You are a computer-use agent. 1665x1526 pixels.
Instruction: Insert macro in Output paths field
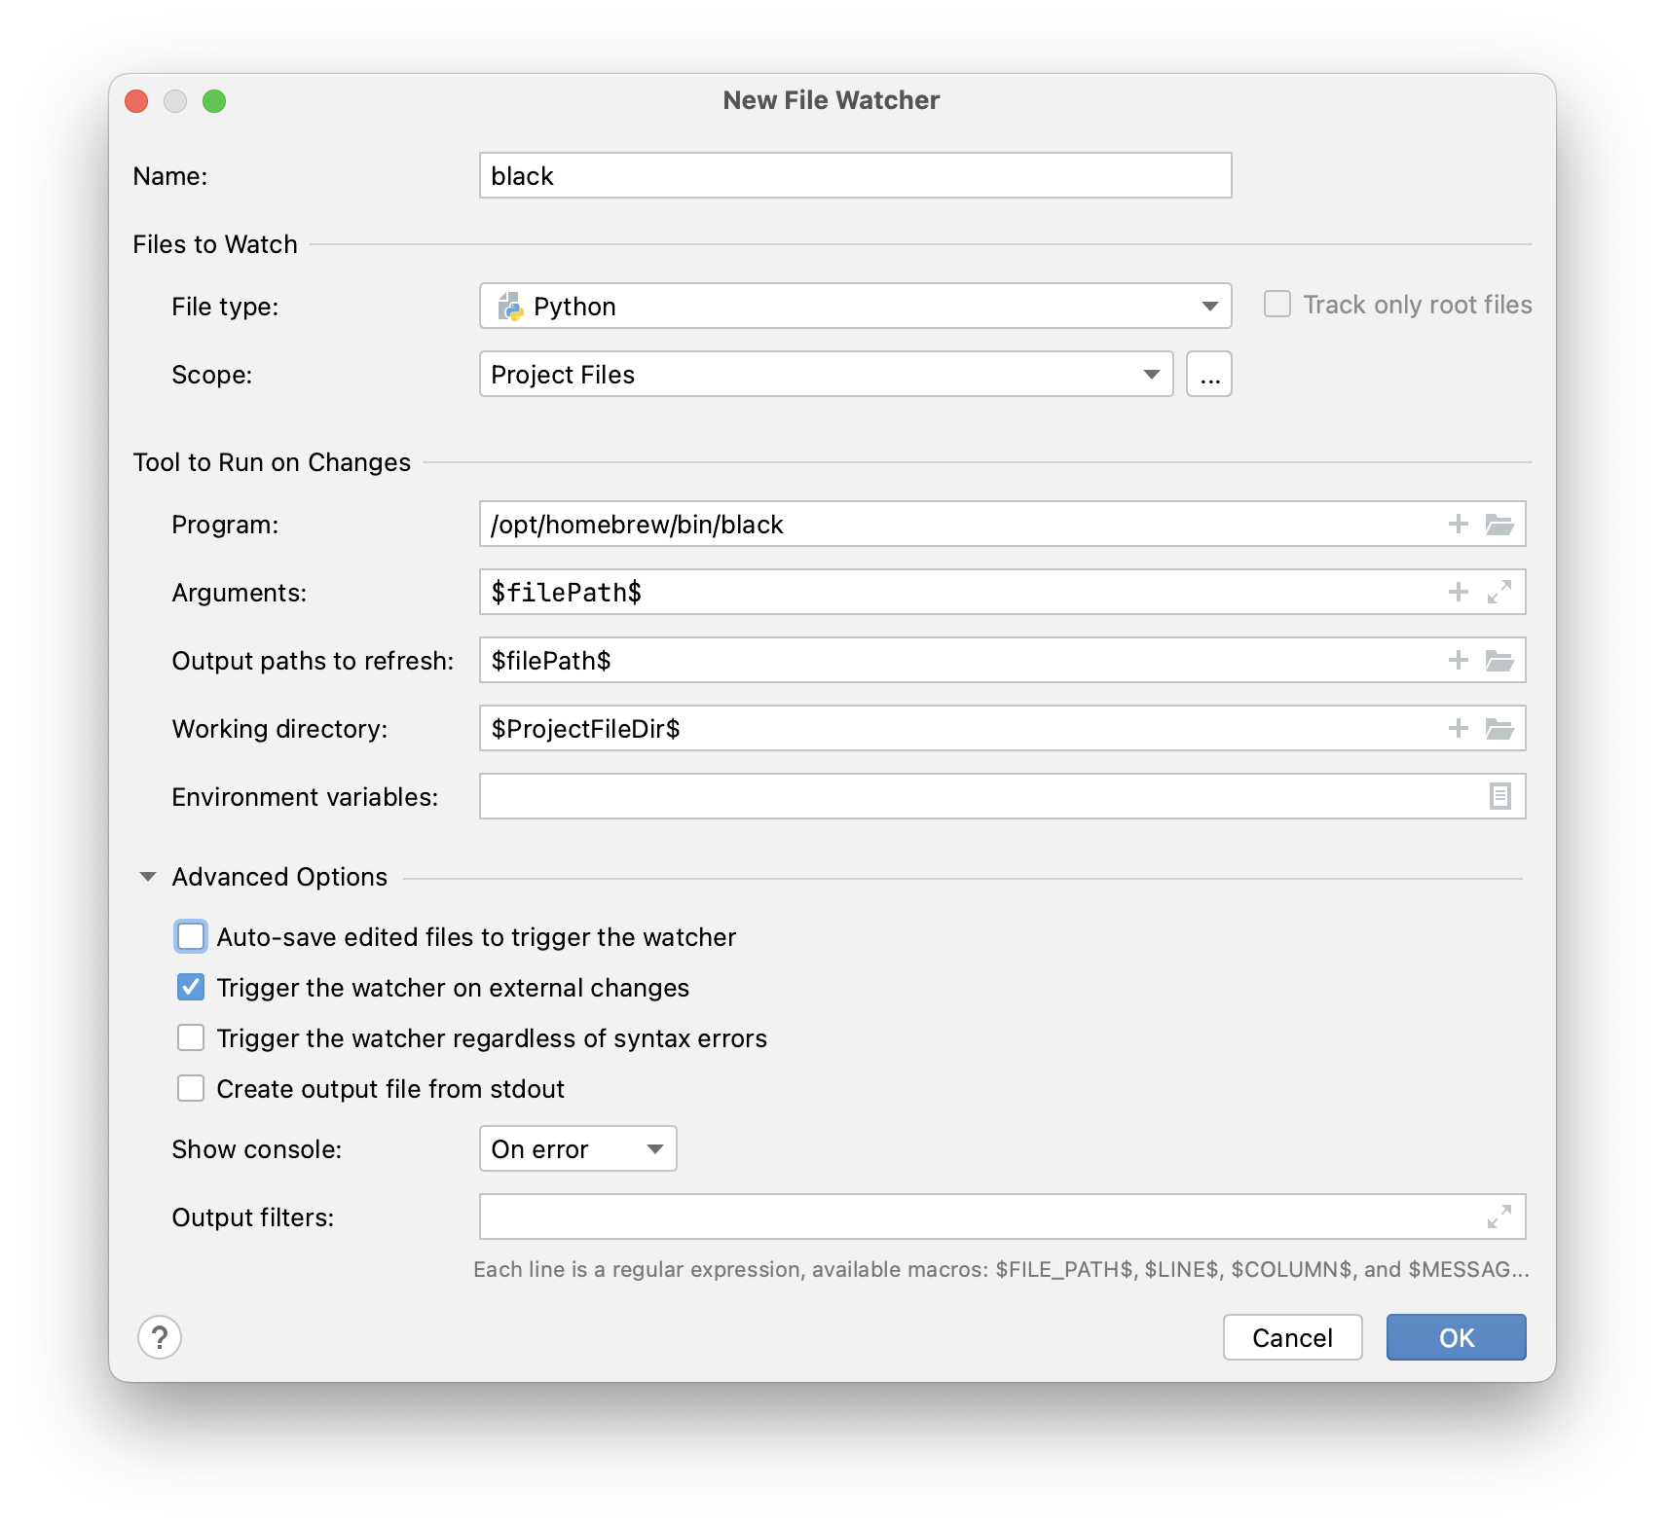tap(1458, 661)
